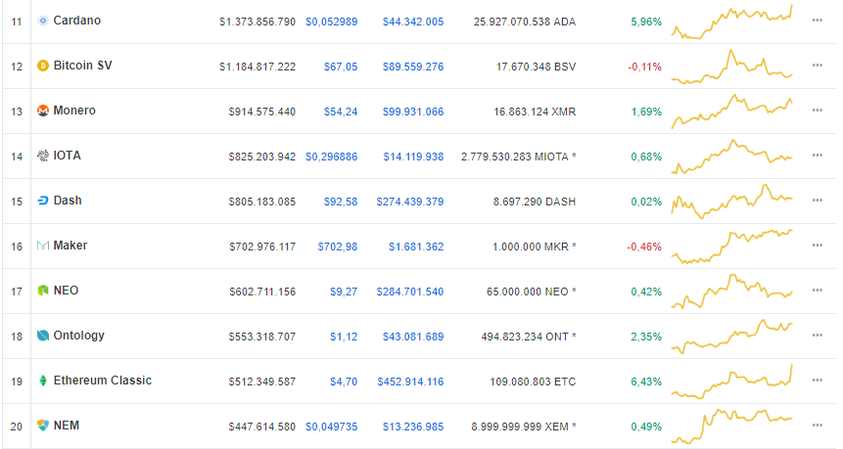This screenshot has width=843, height=449.
Task: Click Cardano volume $44.342.005
Action: point(413,22)
